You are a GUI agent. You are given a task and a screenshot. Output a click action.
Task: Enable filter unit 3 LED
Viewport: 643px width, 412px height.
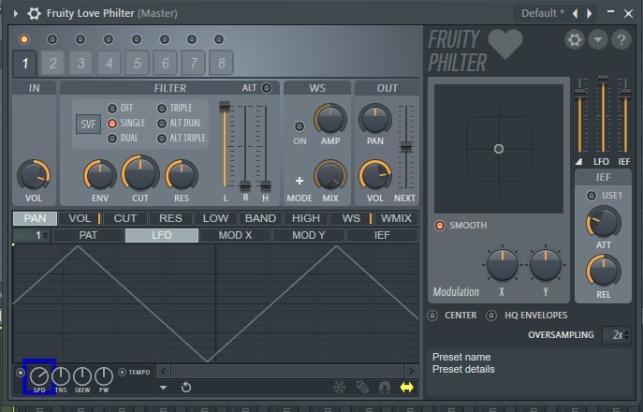[x=80, y=39]
